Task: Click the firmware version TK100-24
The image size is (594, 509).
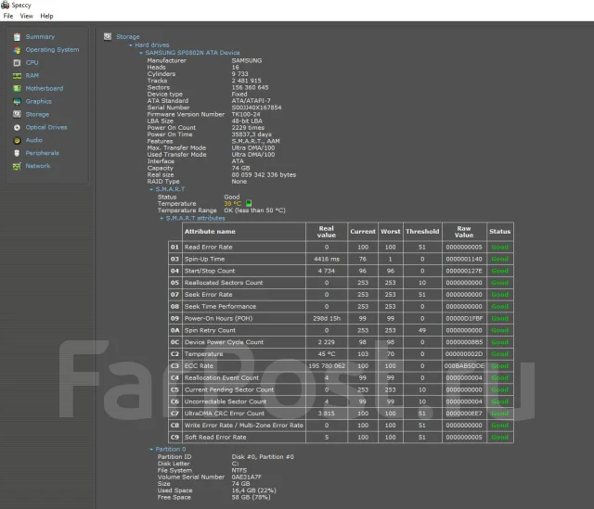Action: point(246,114)
